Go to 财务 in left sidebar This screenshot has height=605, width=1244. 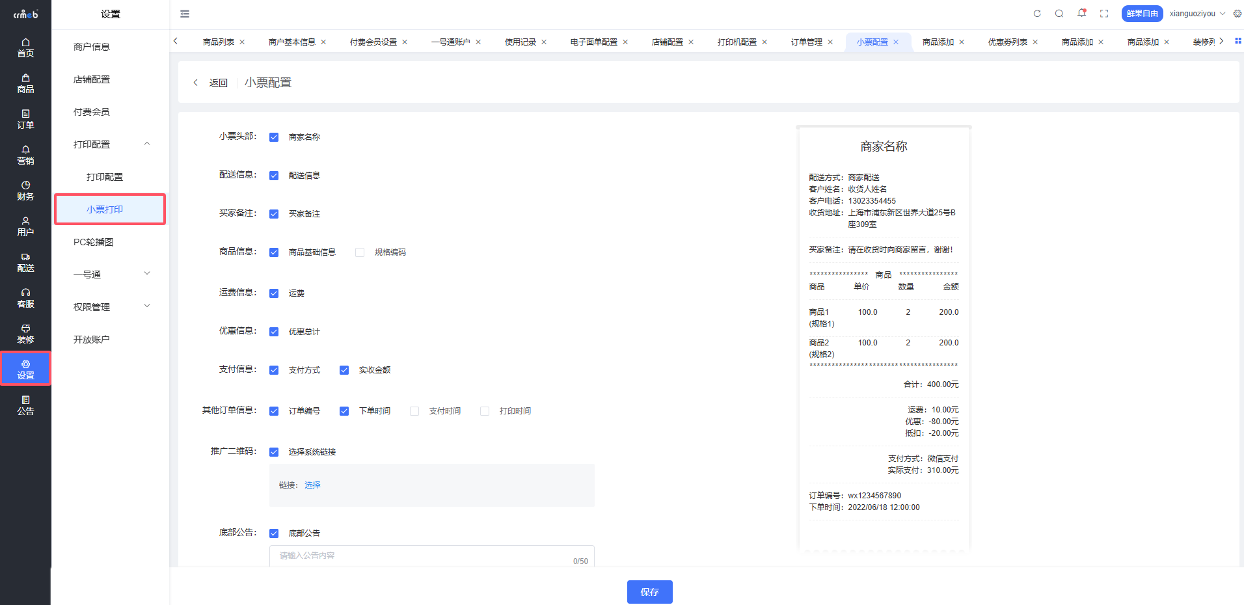[x=25, y=191]
